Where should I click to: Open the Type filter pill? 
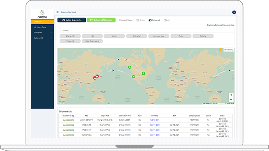pyautogui.click(x=181, y=36)
